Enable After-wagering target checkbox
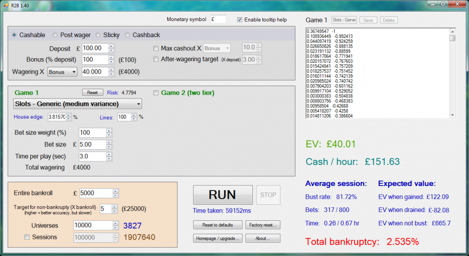The image size is (469, 256). coord(156,59)
